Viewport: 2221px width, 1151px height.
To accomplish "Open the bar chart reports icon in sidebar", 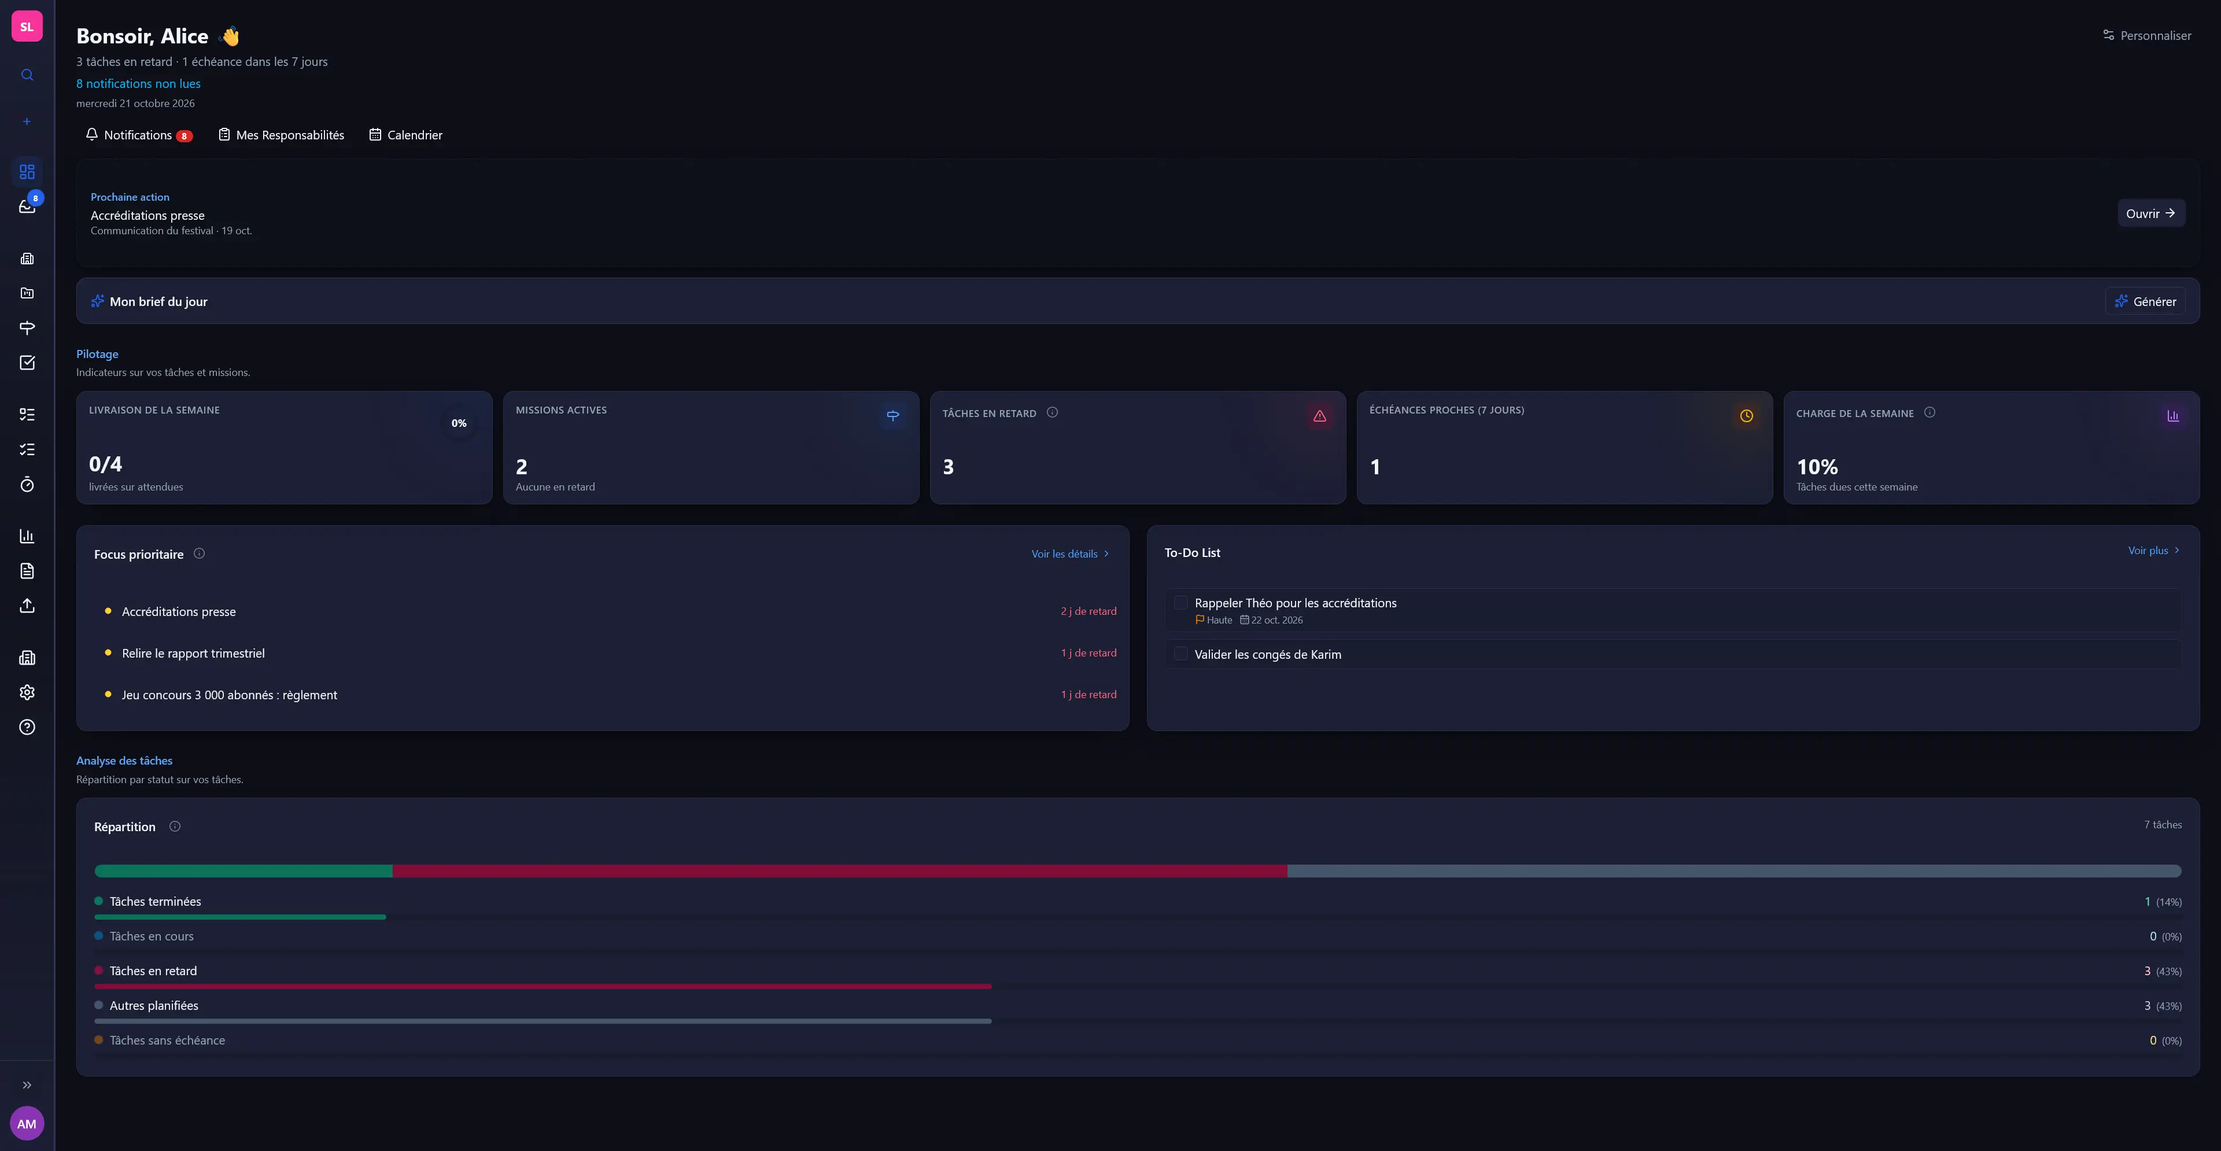I will click(27, 536).
